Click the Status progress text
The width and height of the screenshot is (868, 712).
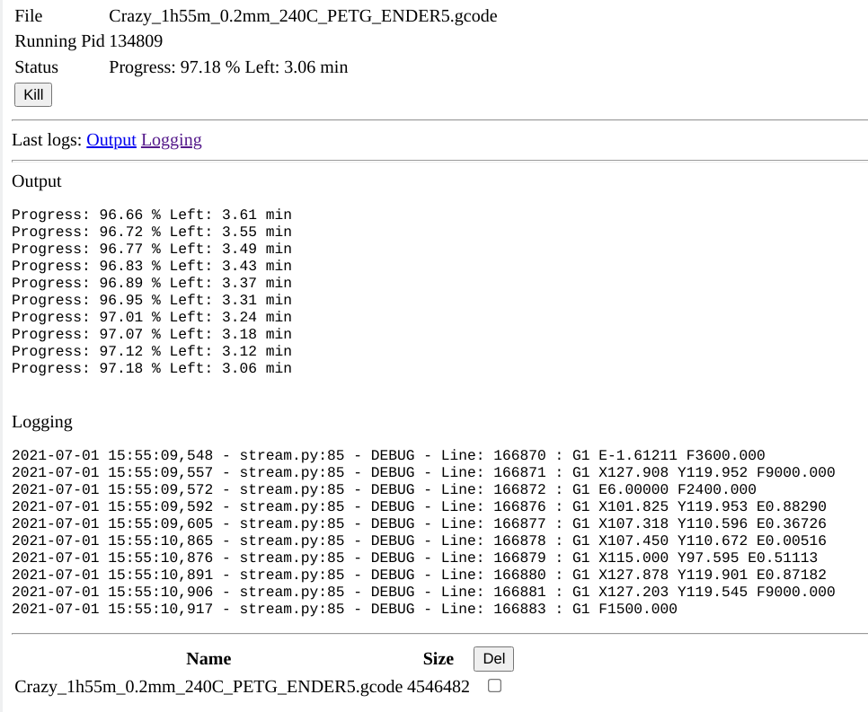(227, 66)
